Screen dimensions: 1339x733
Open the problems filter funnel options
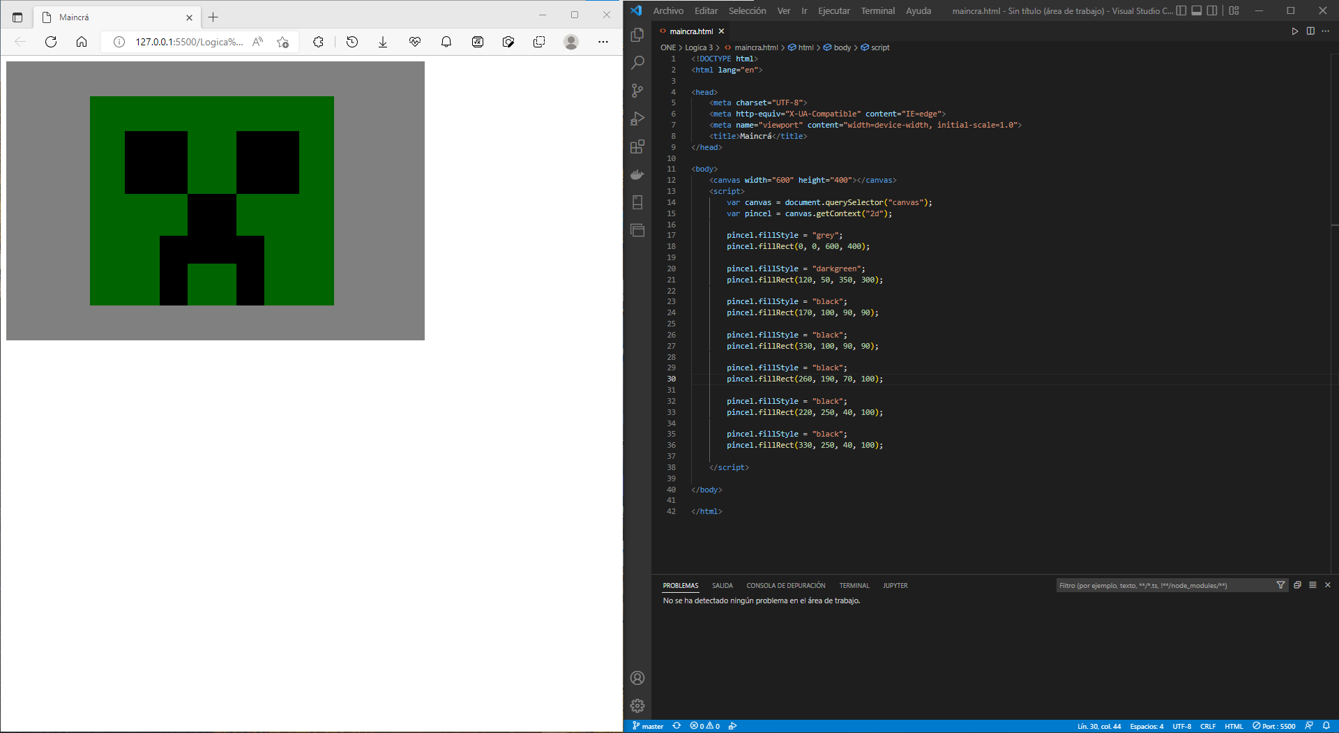point(1281,585)
